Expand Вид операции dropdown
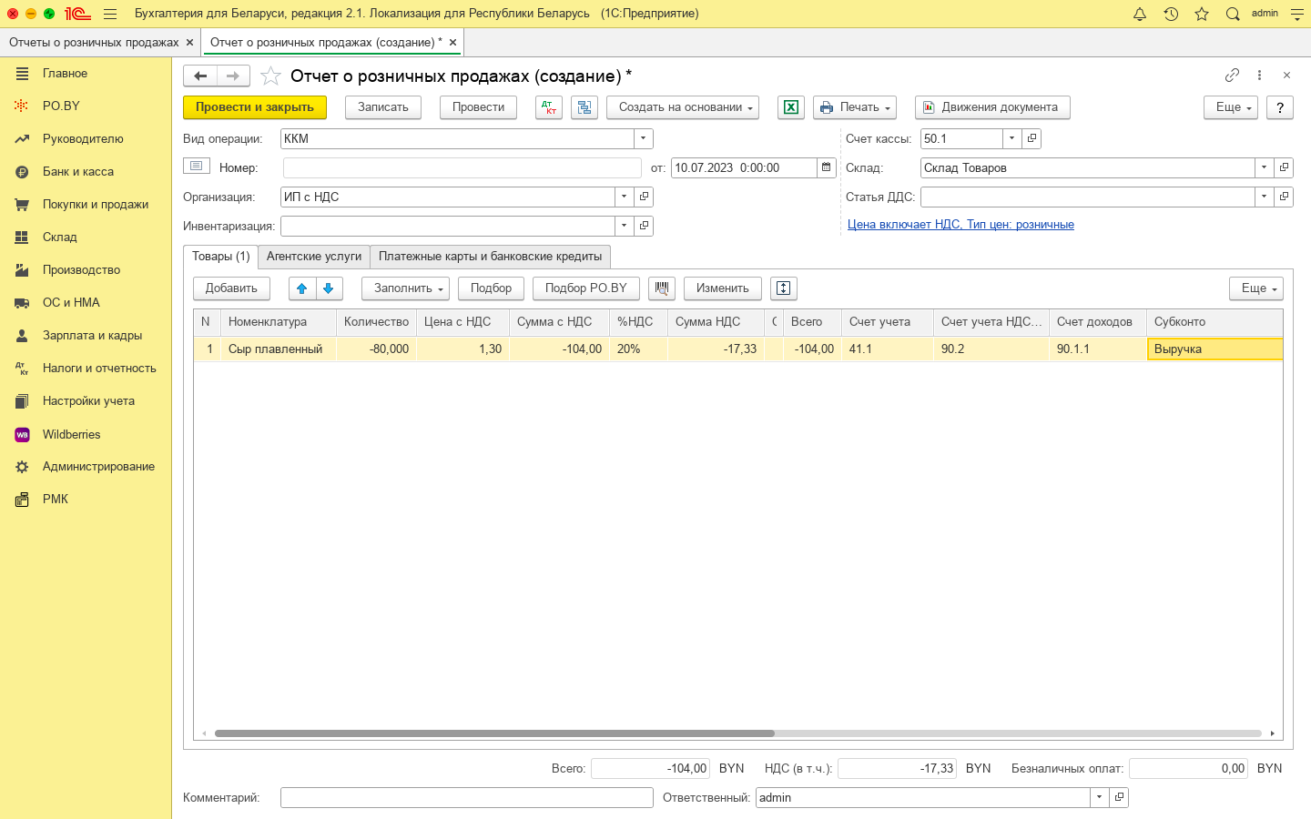The image size is (1311, 819). [643, 138]
